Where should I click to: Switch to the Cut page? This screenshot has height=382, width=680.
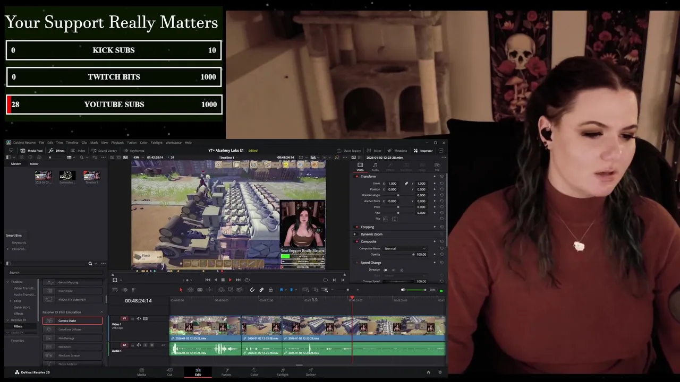(169, 372)
